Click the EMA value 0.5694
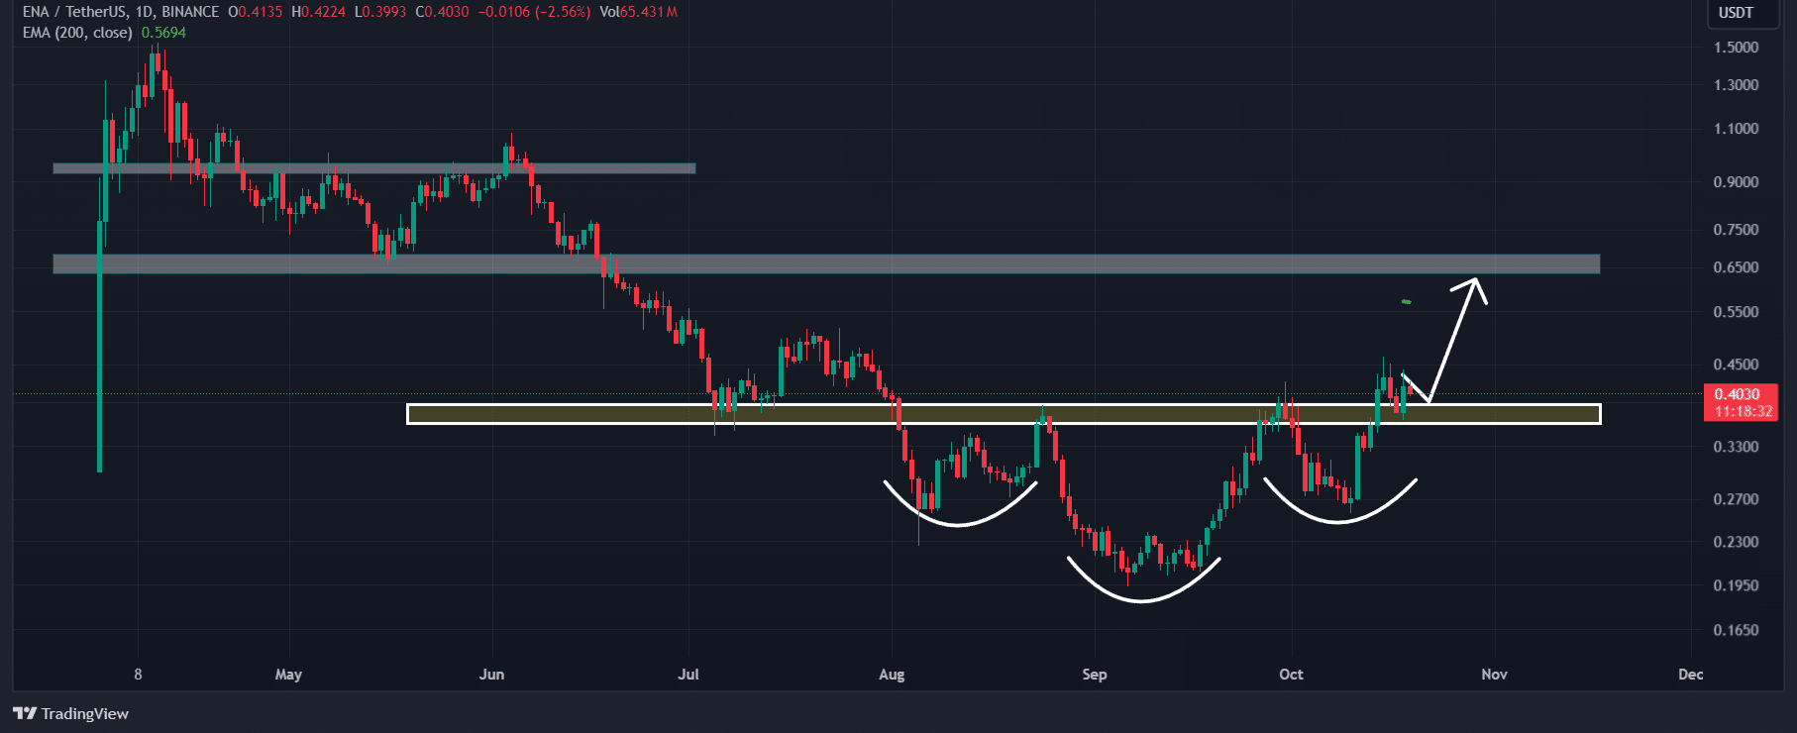The height and width of the screenshot is (733, 1797). coord(163,33)
